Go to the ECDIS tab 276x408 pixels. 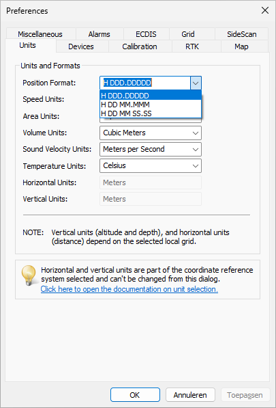click(146, 34)
